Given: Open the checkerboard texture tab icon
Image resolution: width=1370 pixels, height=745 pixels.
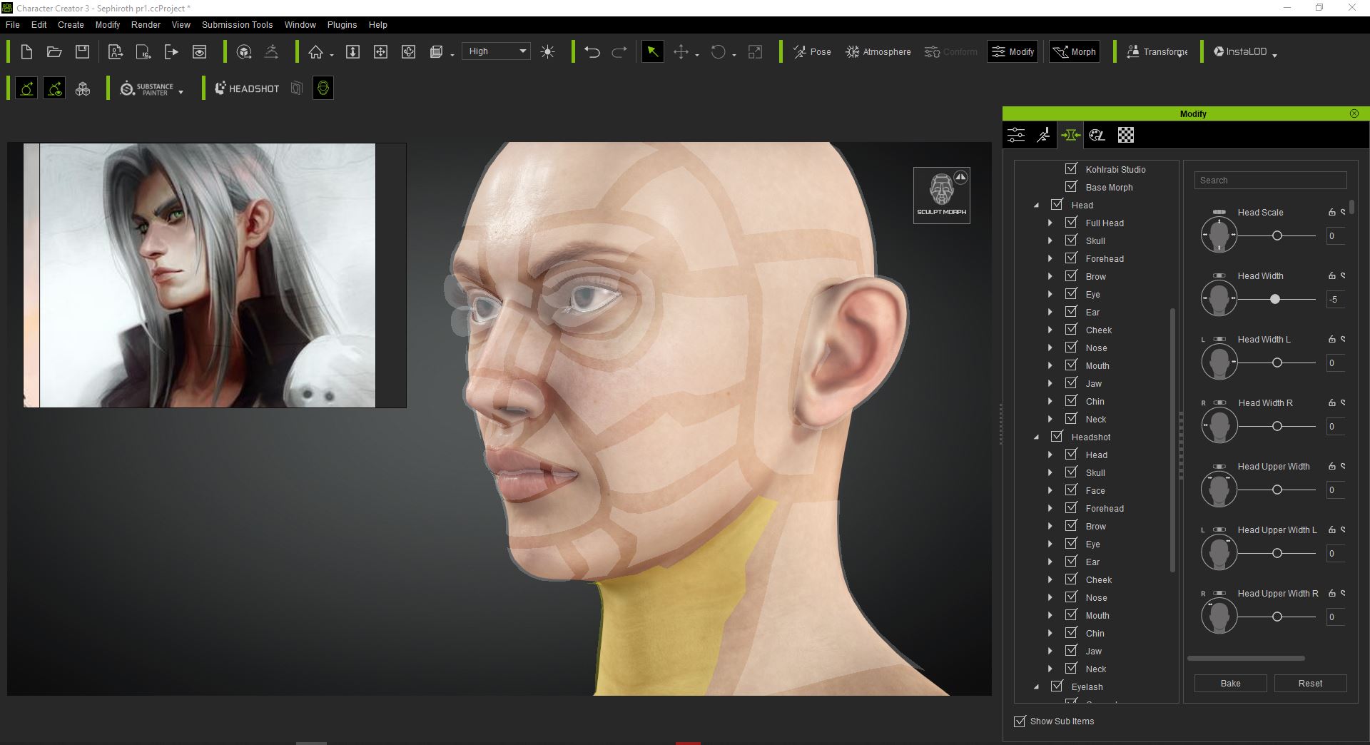Looking at the screenshot, I should tap(1125, 135).
